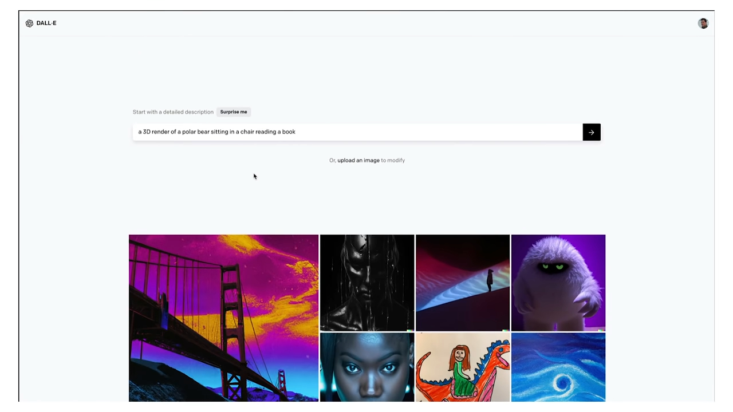The image size is (733, 412).
Task: Click the DALL·E title text
Action: 46,23
